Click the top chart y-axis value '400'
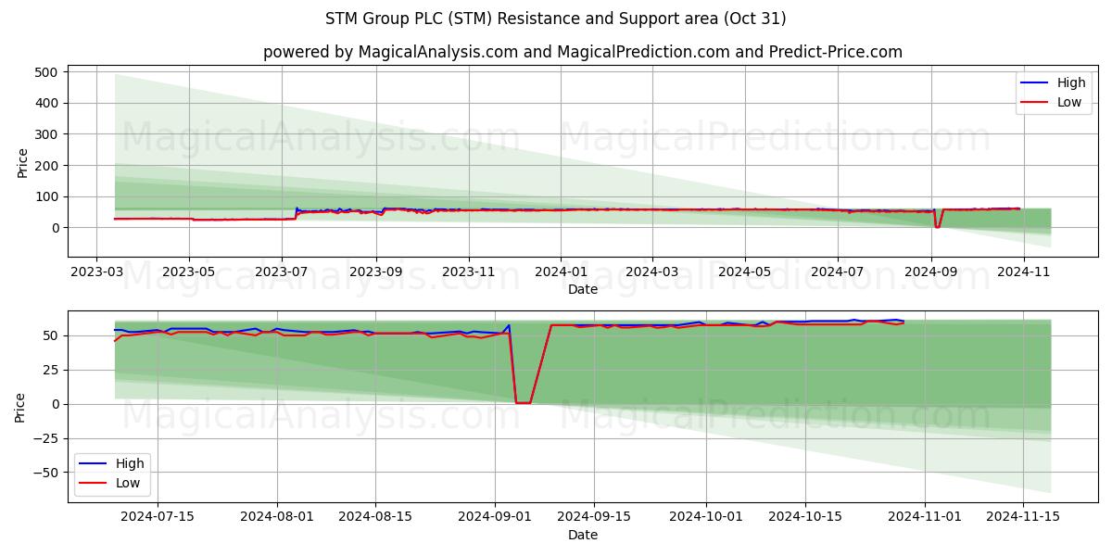The width and height of the screenshot is (1112, 556). click(47, 103)
